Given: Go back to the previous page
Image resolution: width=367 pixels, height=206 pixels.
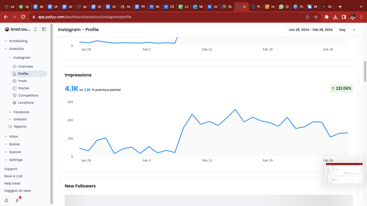Looking at the screenshot, I should [6, 17].
